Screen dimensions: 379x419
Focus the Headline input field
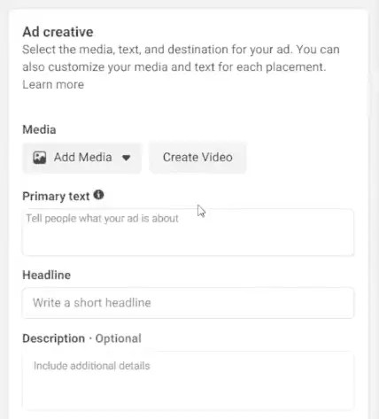pos(188,303)
